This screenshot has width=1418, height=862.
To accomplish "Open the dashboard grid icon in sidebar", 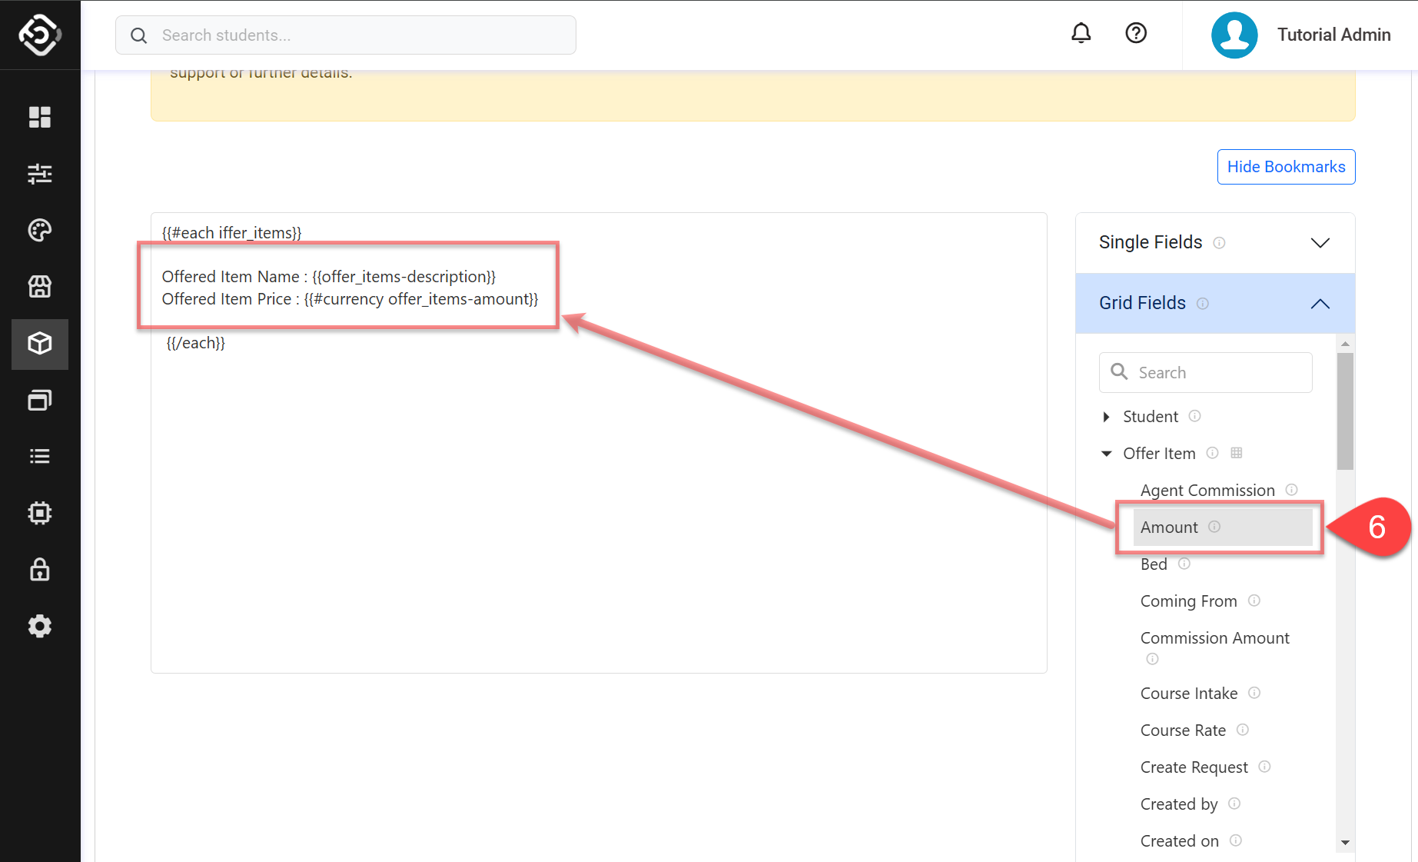I will (40, 117).
